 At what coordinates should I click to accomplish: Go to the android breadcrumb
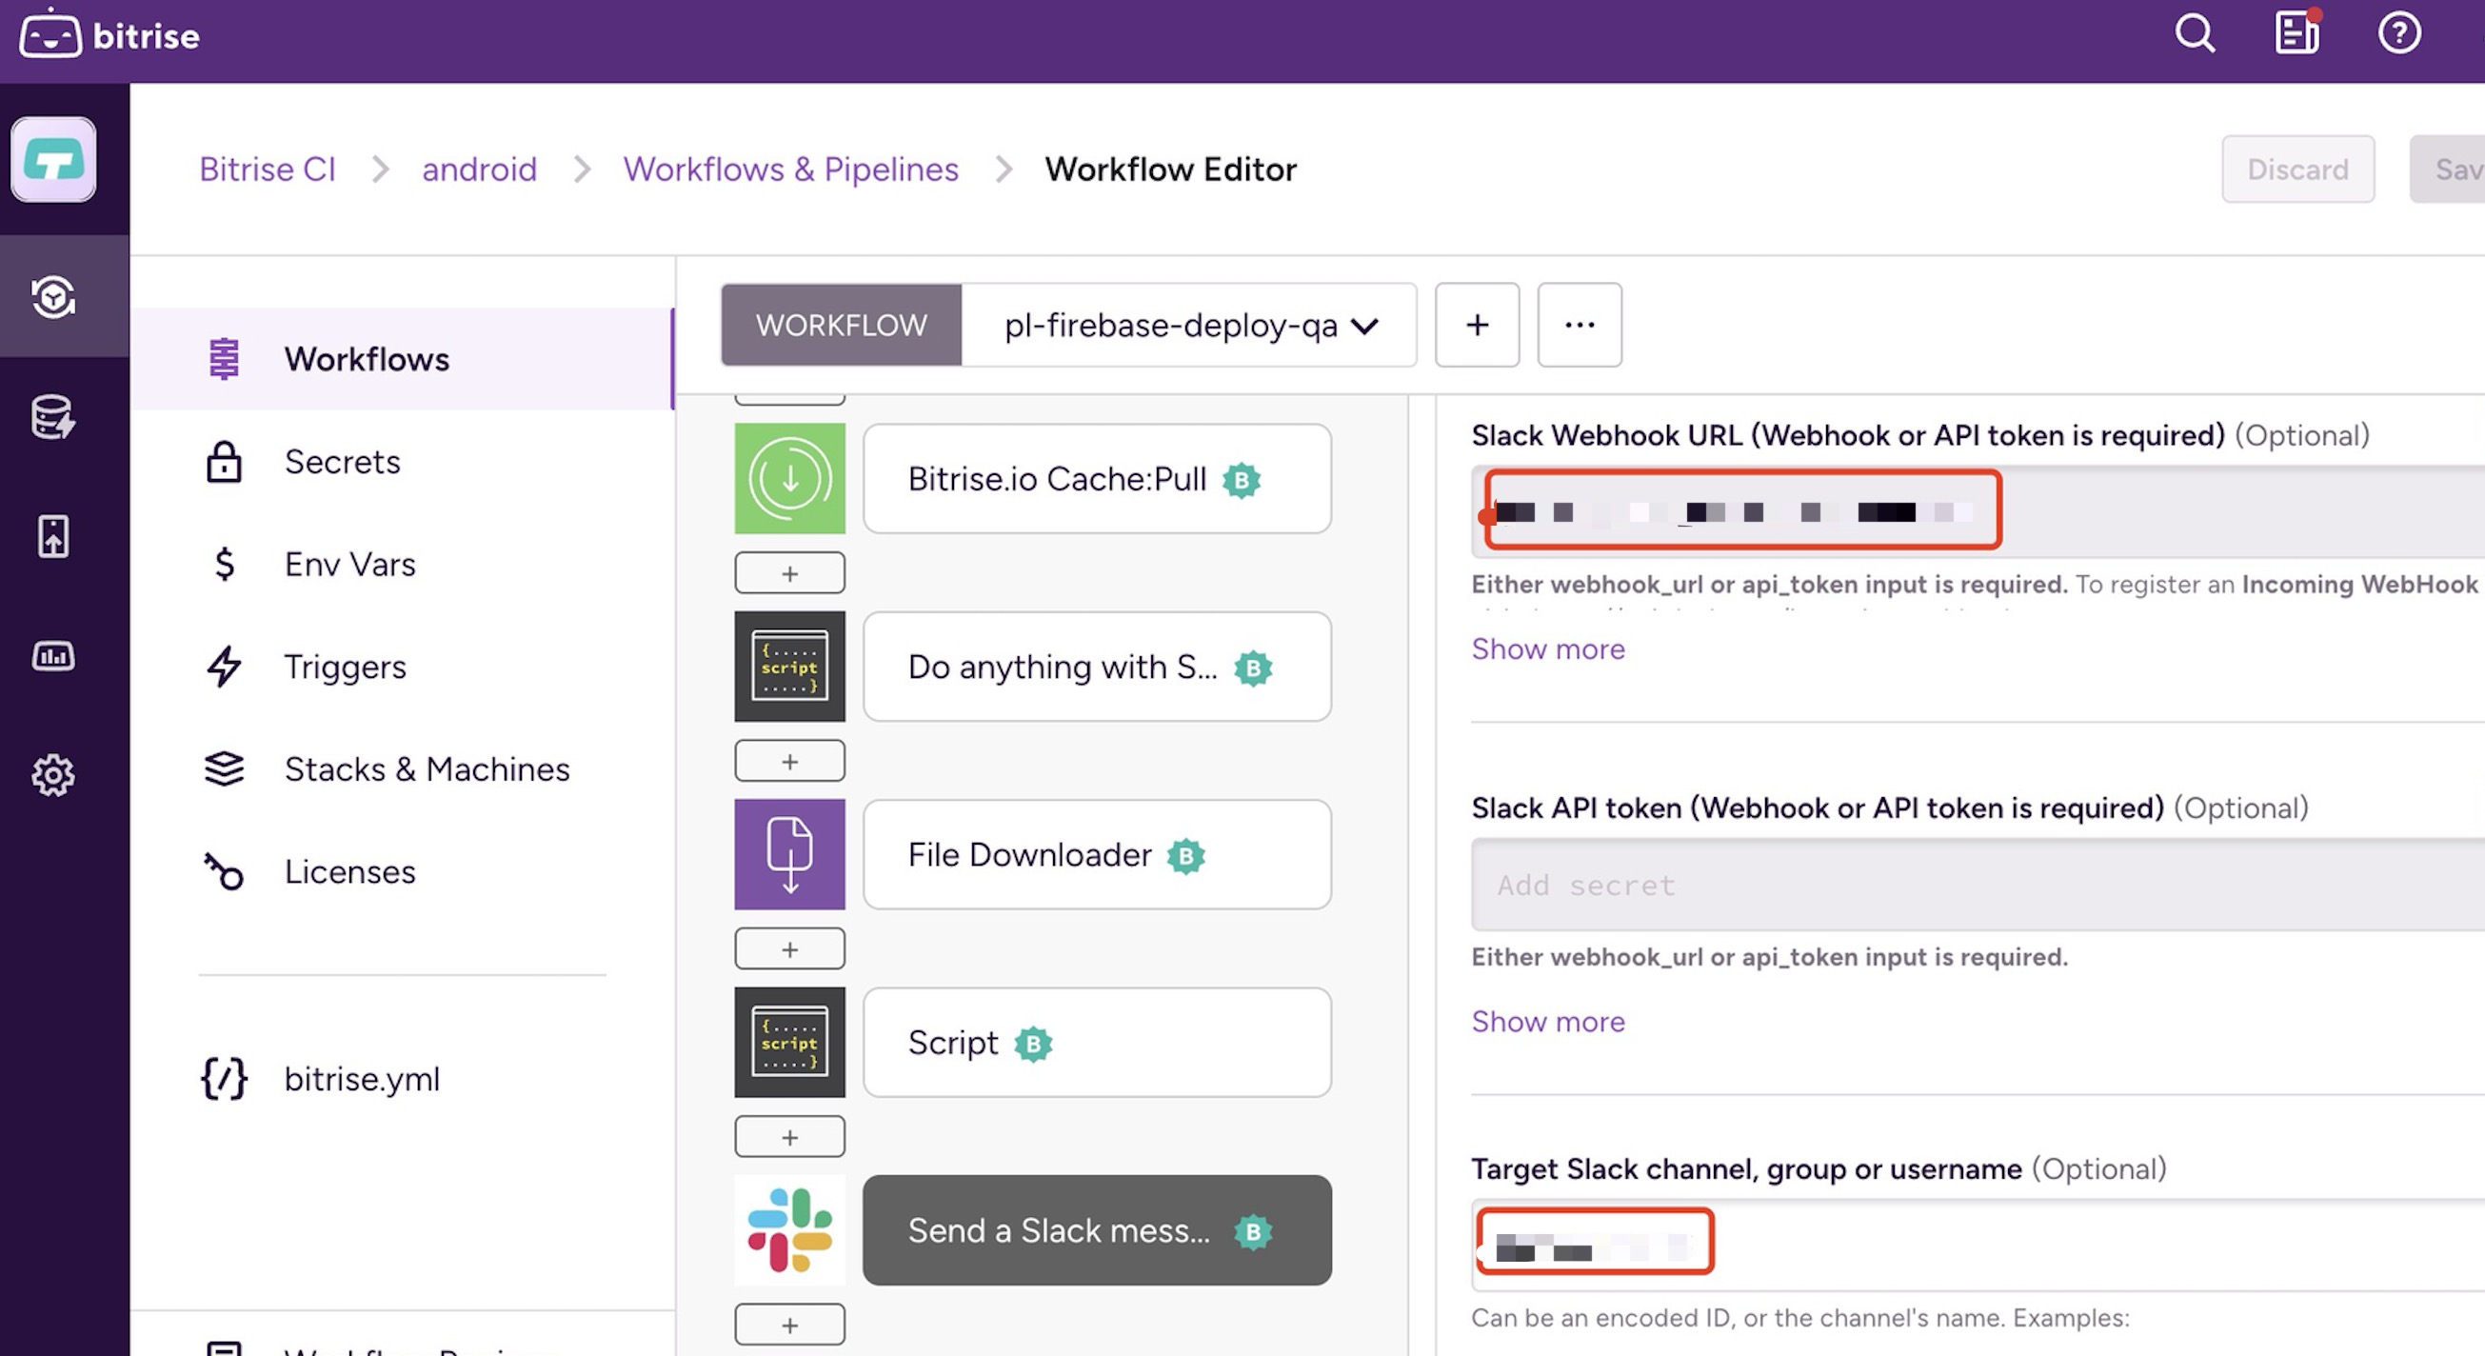(480, 169)
